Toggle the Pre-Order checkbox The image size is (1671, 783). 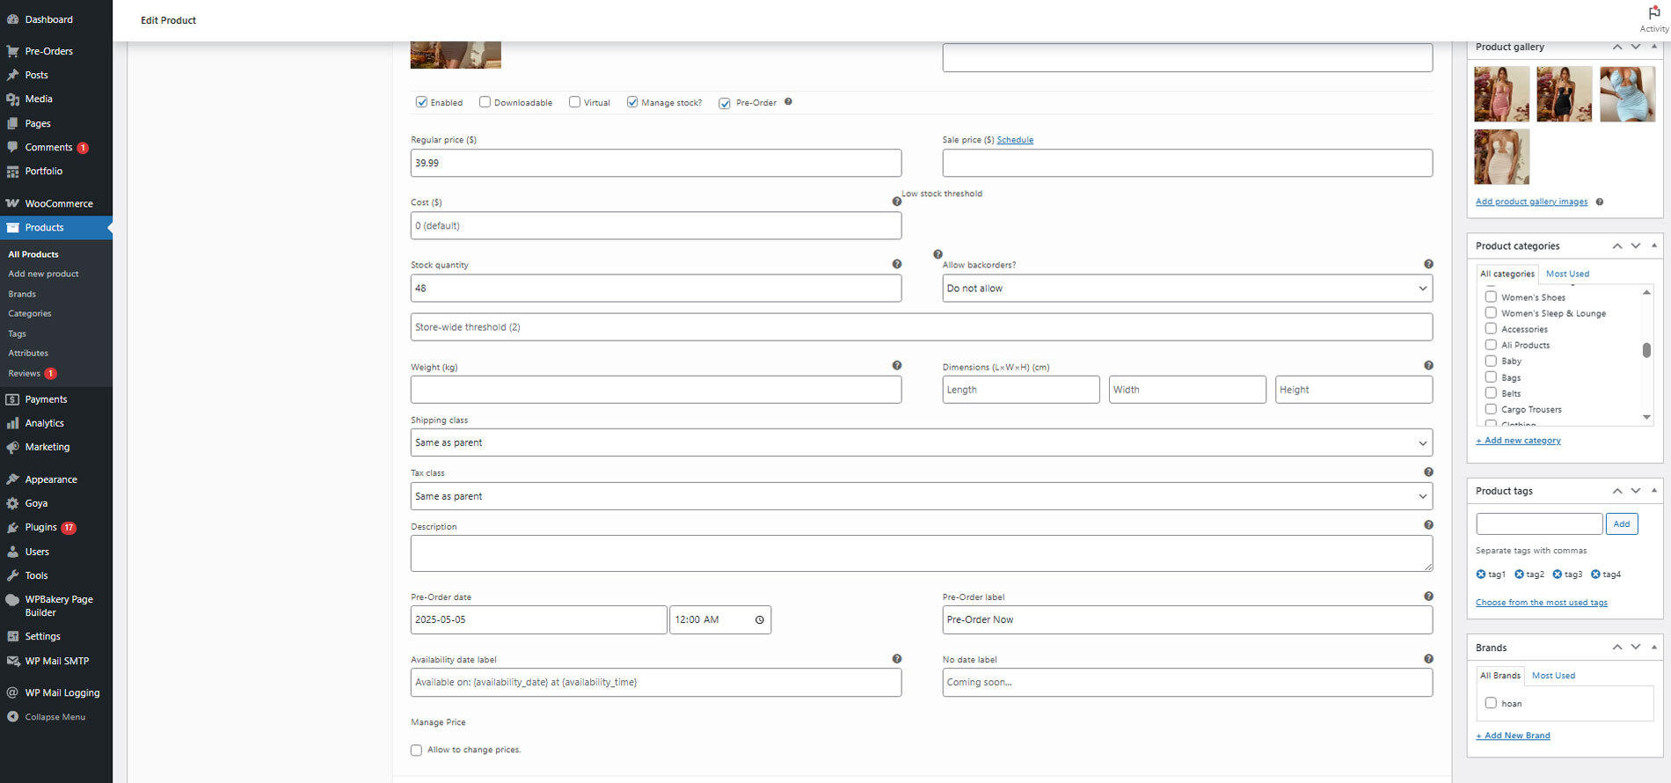pyautogui.click(x=725, y=103)
